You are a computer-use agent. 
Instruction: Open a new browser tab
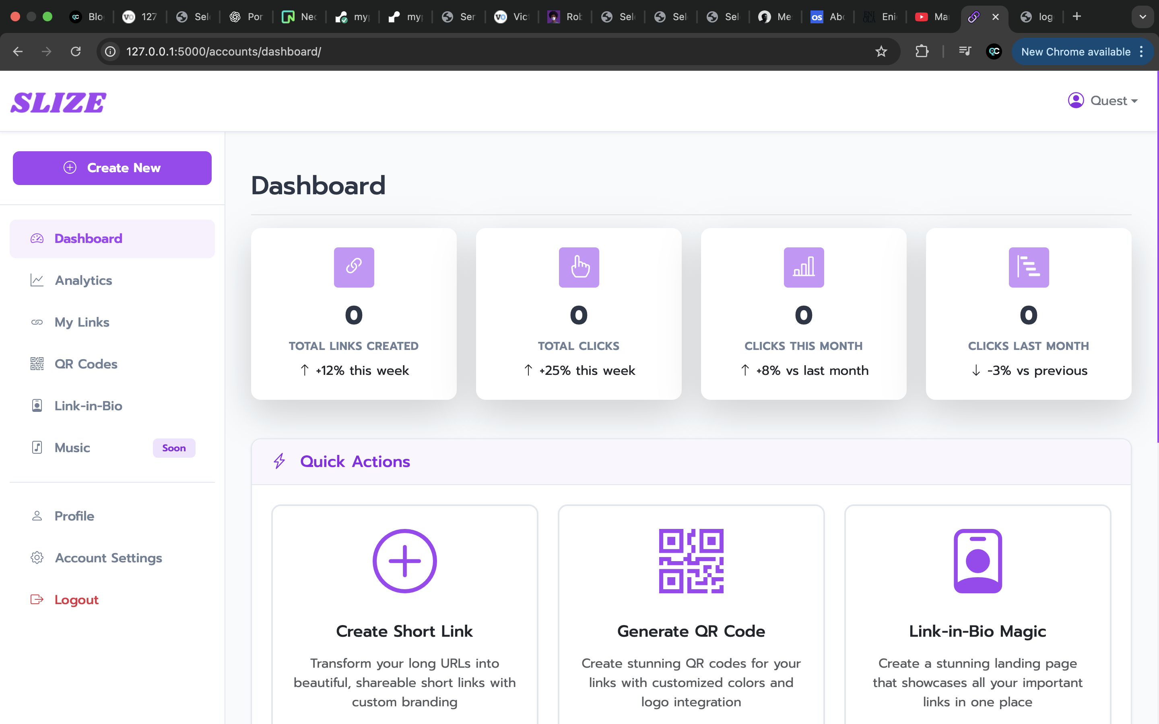coord(1077,17)
